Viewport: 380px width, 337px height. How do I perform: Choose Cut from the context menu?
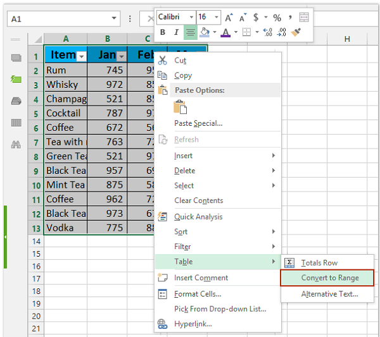point(218,60)
